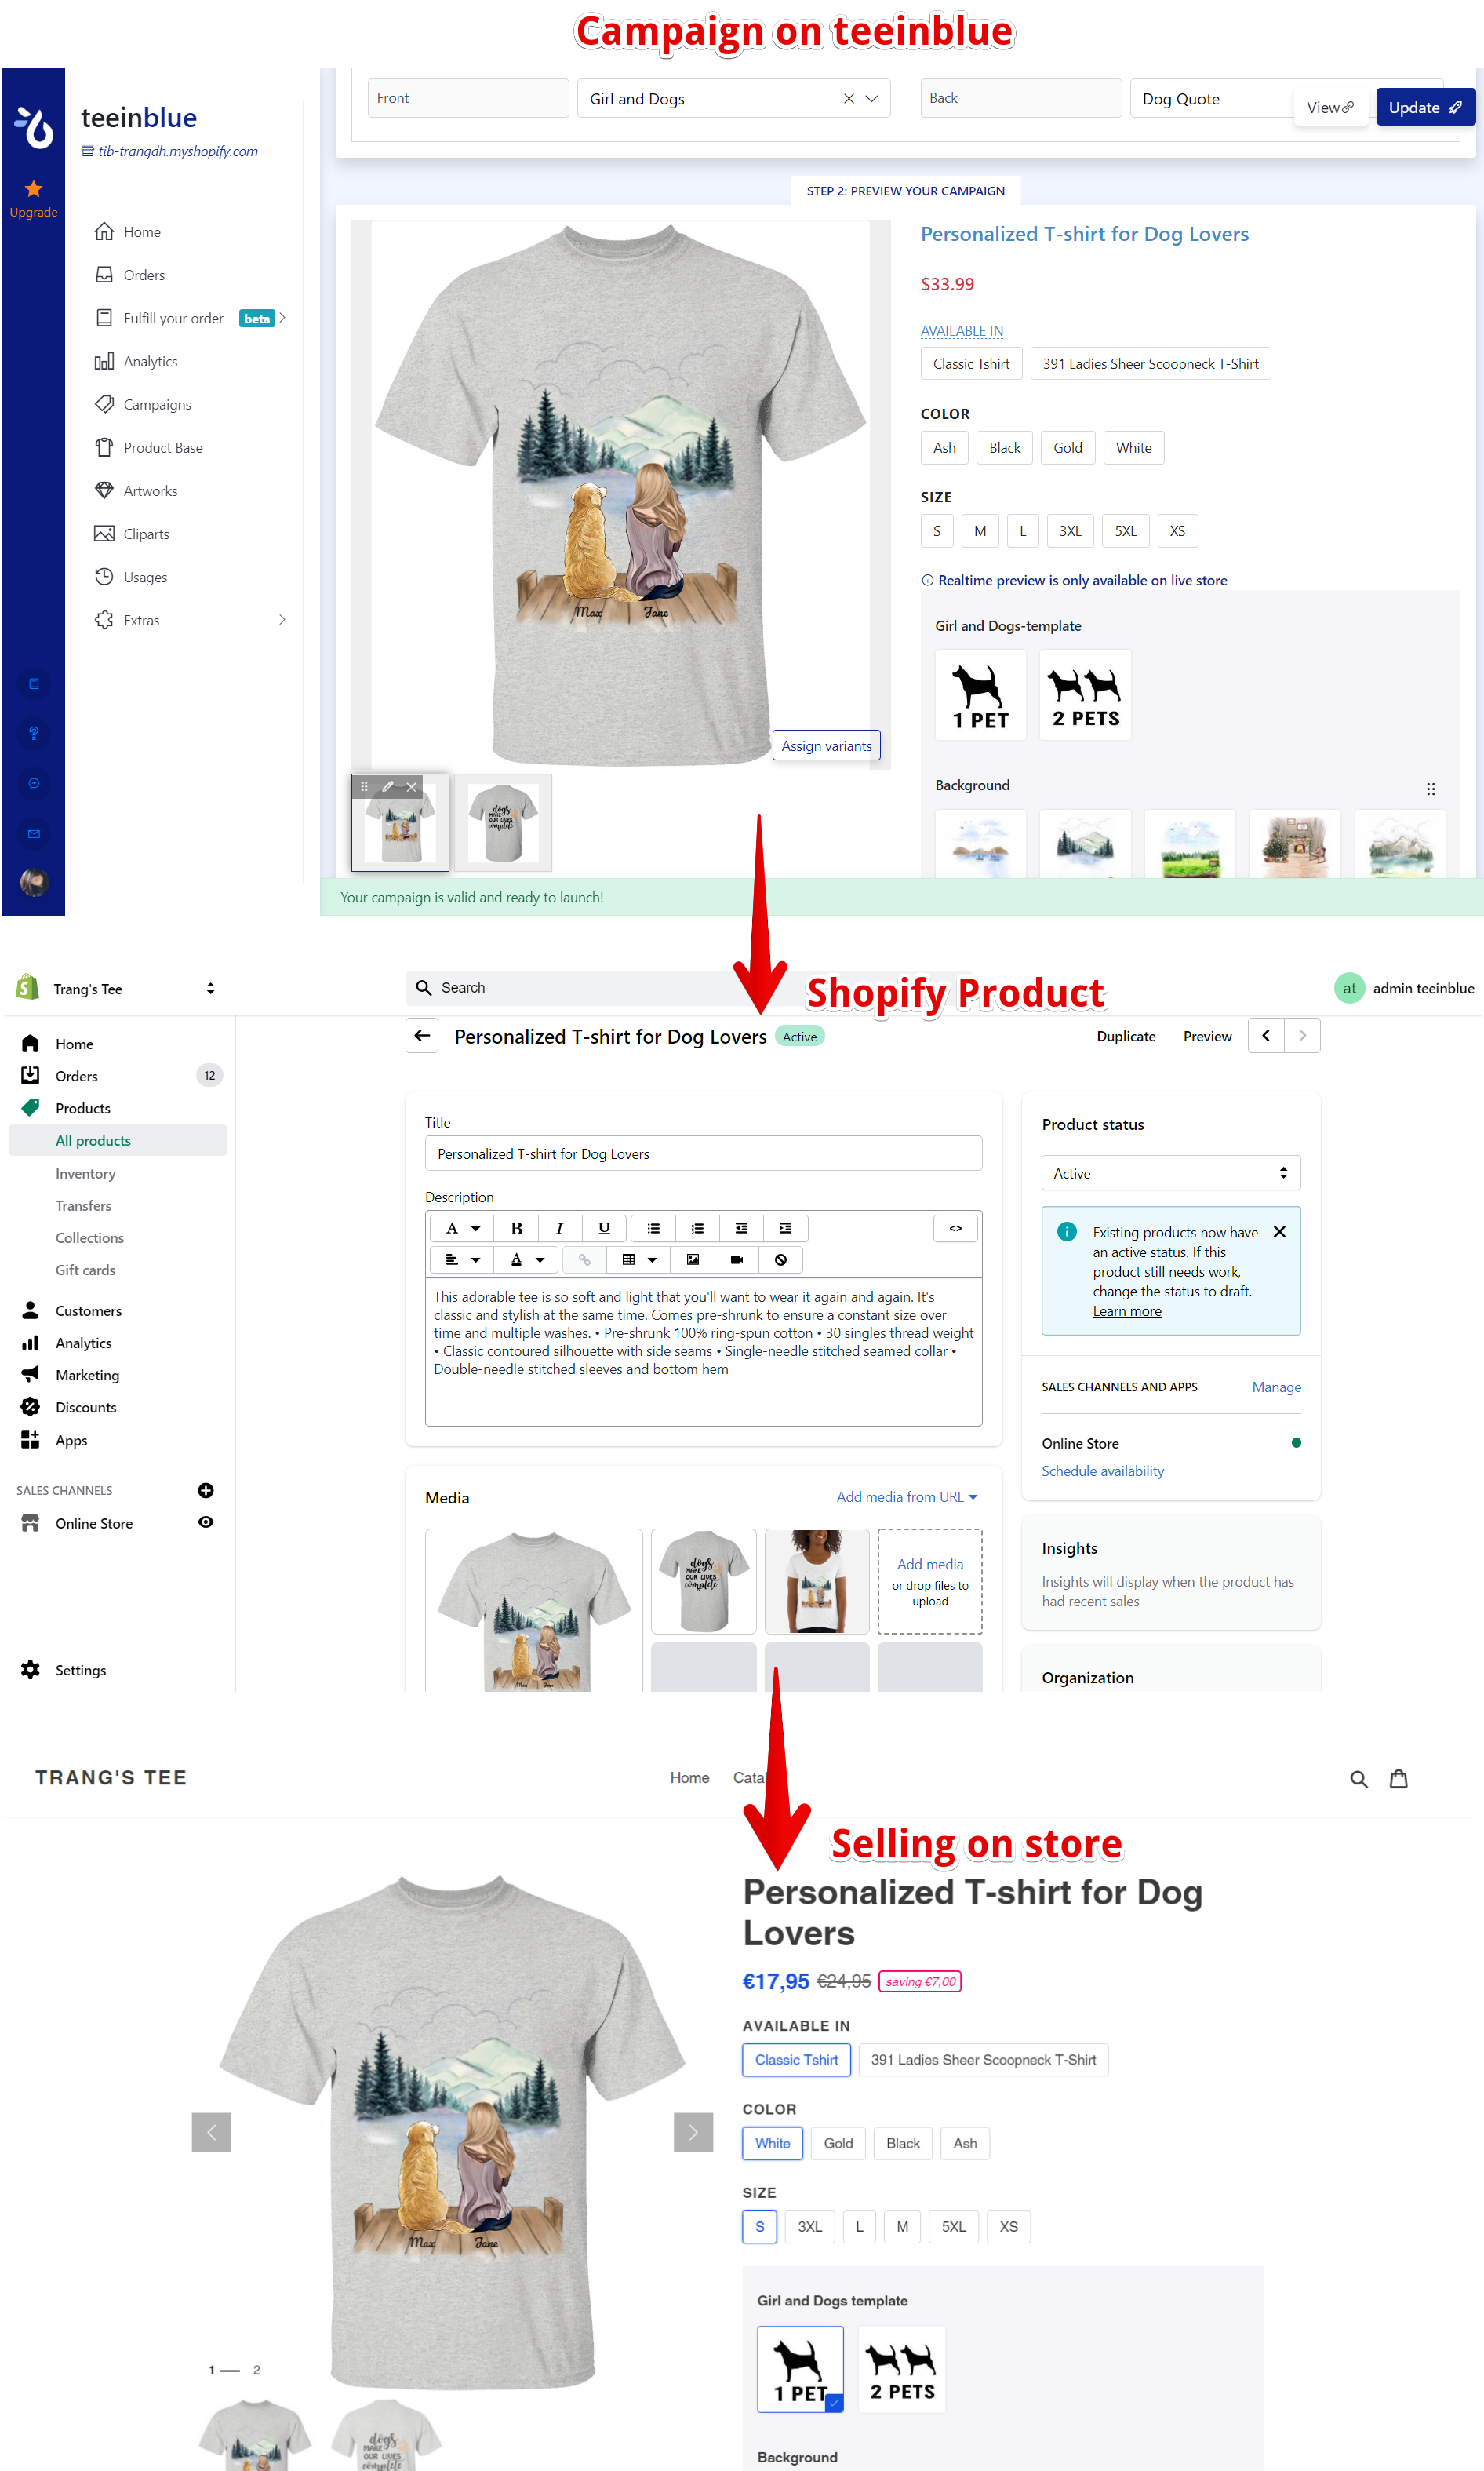Show HTML source code in description editor
1484x2471 pixels.
[955, 1229]
